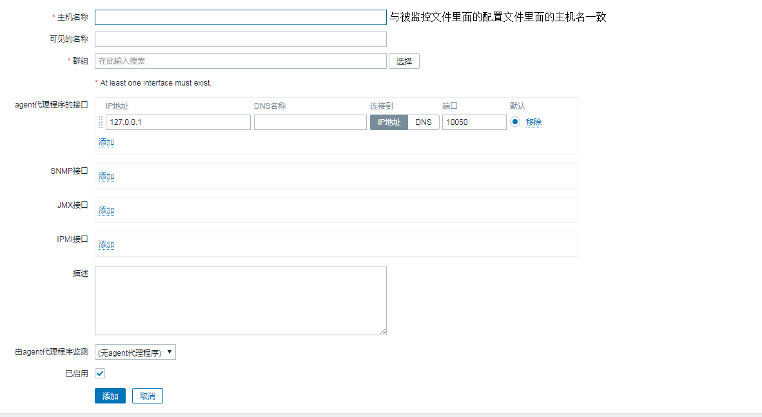Viewport: 762px width, 417px height.
Task: Add an IPMI接口 via 添加
Action: pyautogui.click(x=106, y=245)
